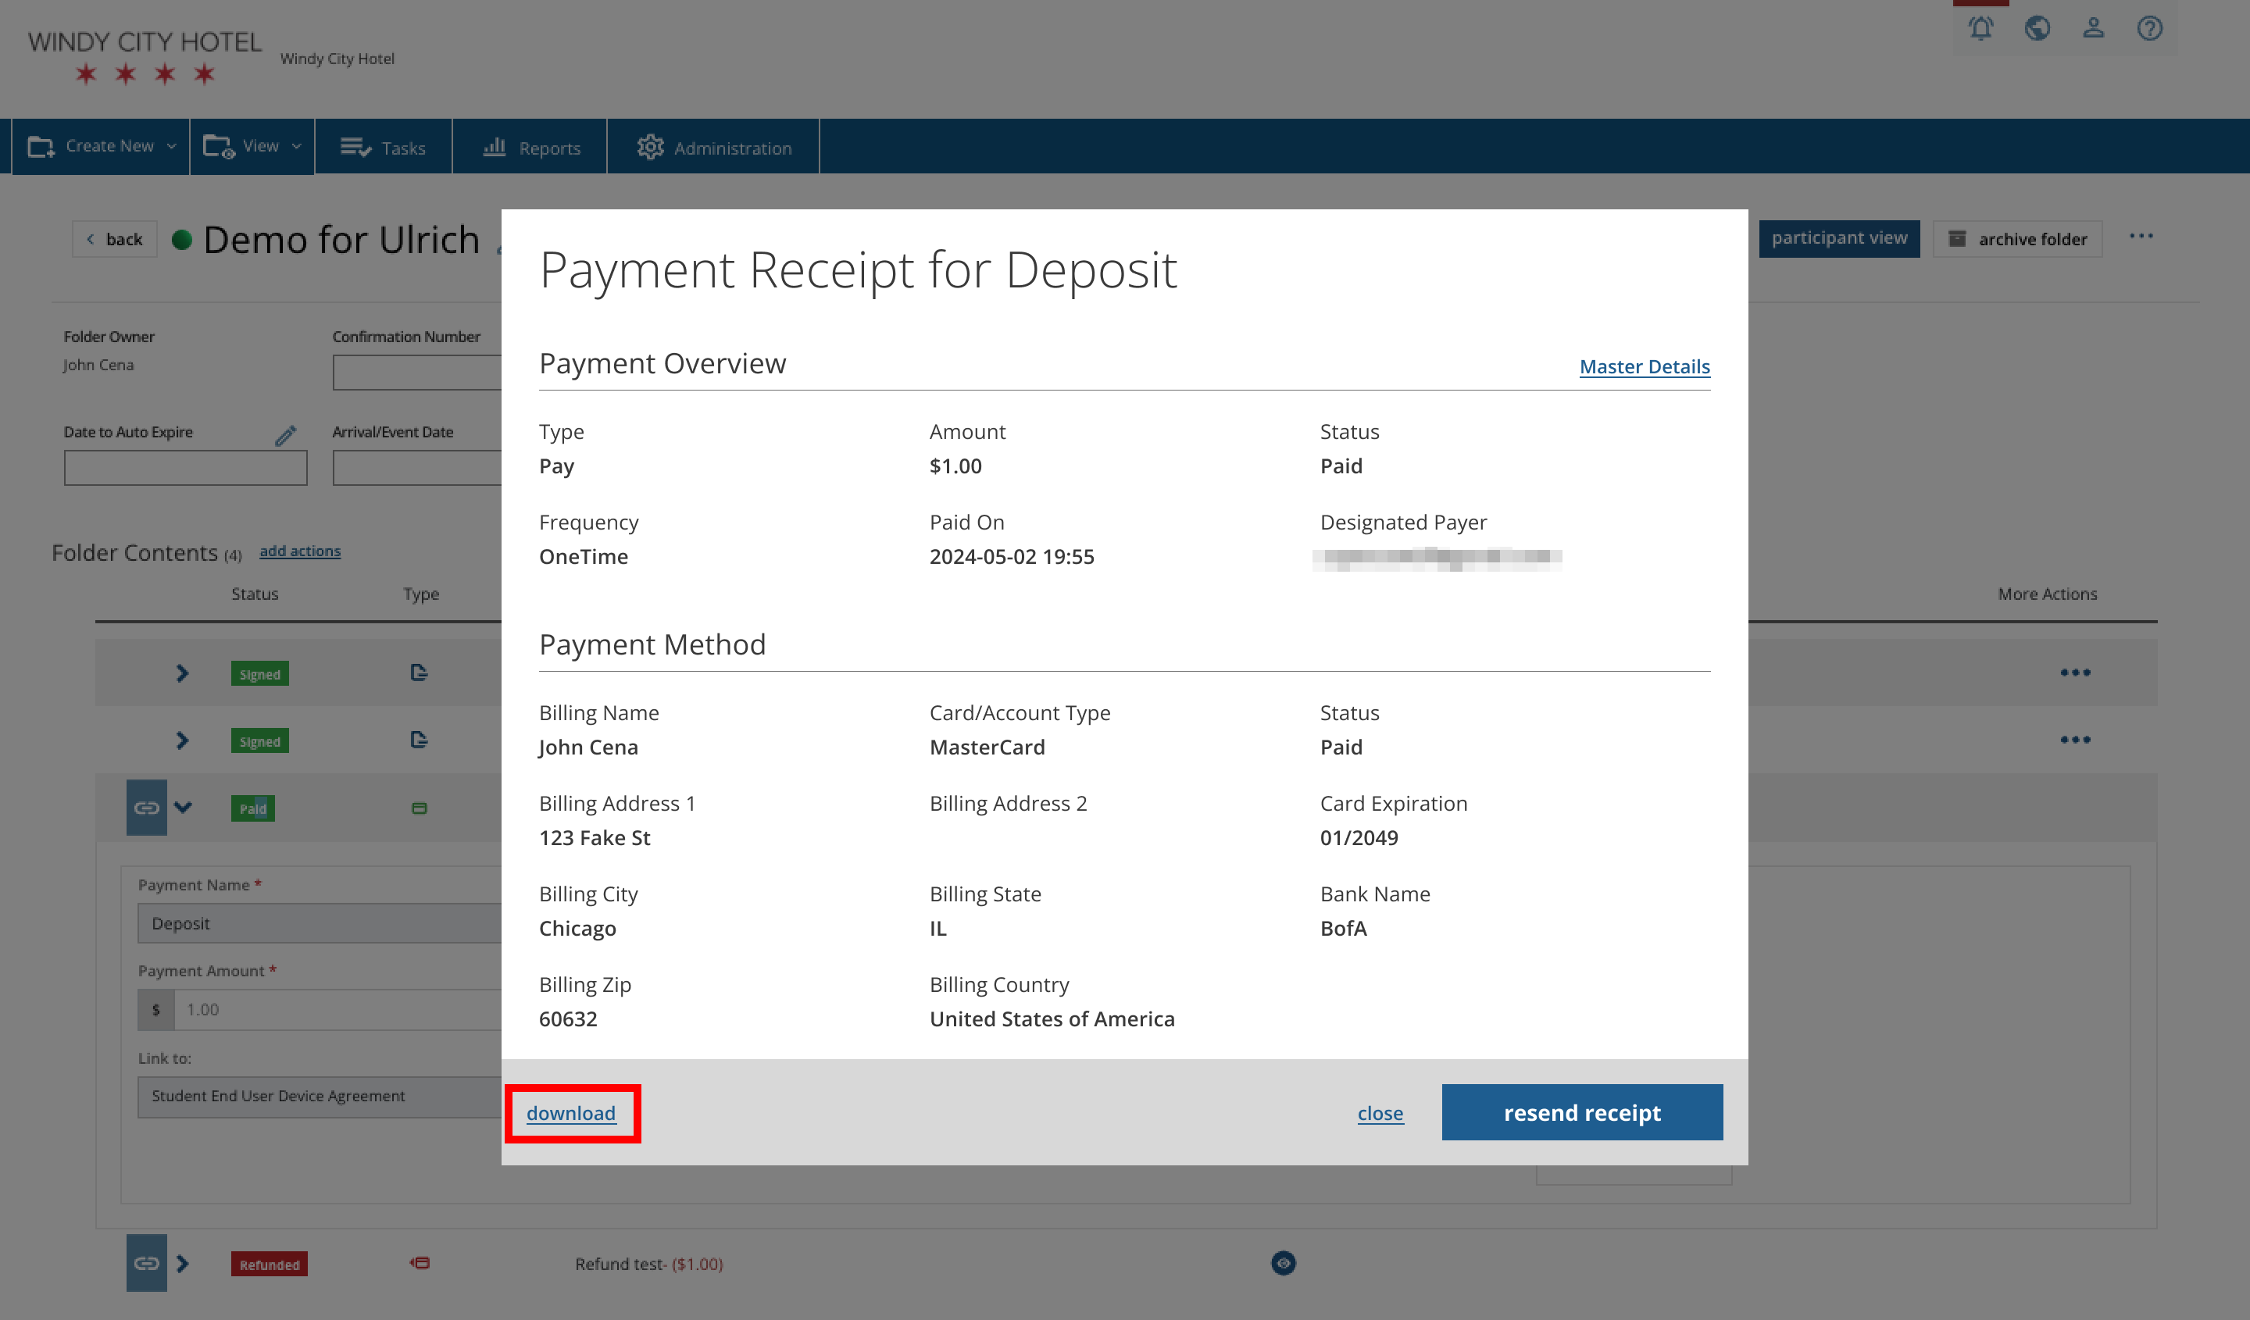This screenshot has width=2250, height=1320.
Task: Open the Link to dropdown field
Action: pyautogui.click(x=320, y=1096)
